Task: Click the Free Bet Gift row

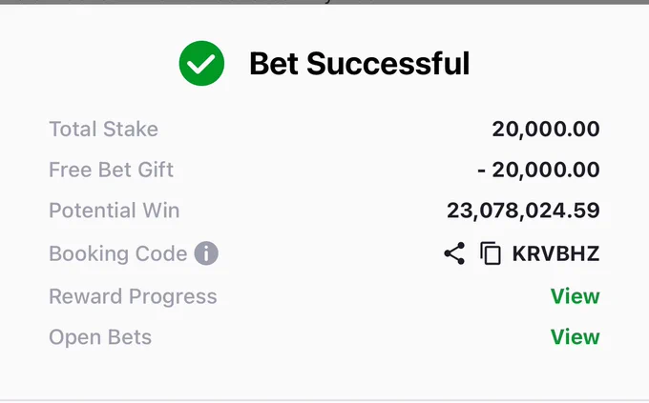Action: (324, 170)
